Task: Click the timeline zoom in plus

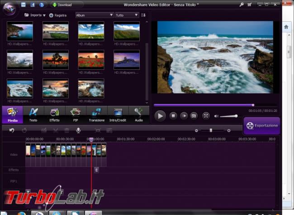Action: 229,130
